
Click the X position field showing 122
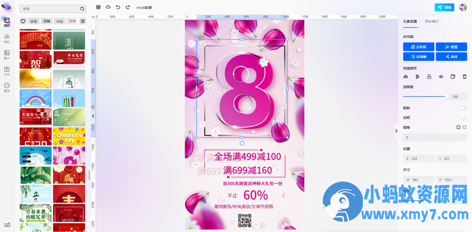[x=419, y=158]
